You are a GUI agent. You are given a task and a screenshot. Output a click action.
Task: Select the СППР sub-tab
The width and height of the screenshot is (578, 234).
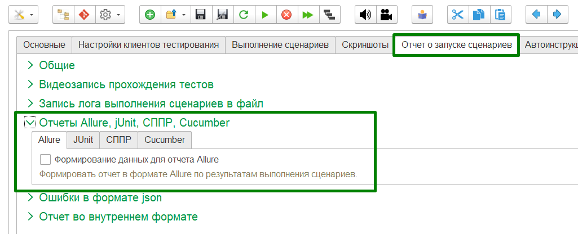coord(118,140)
